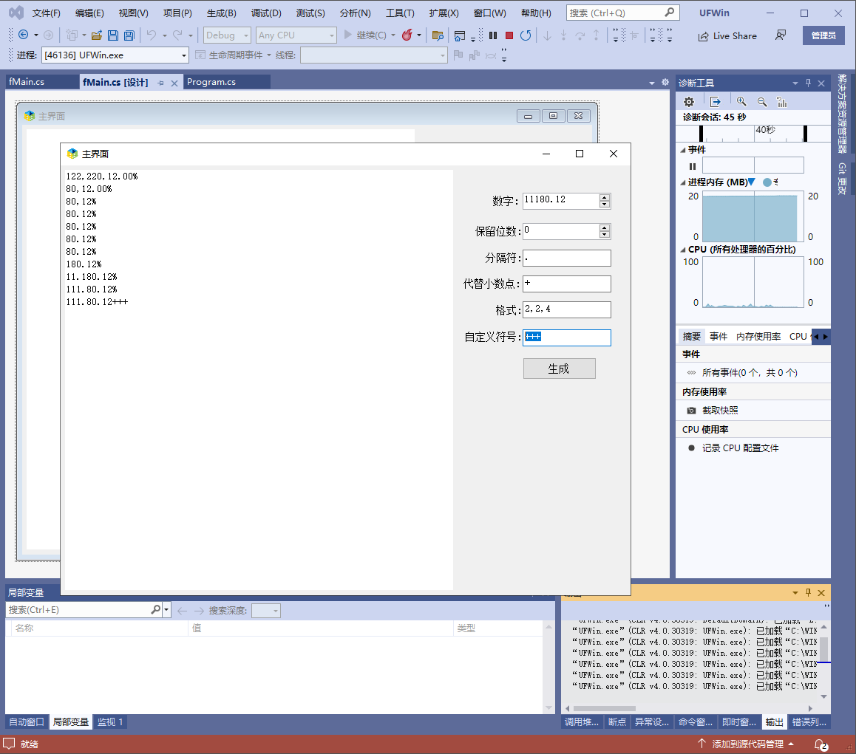Open the 调试(D) menu
This screenshot has width=856, height=754.
(266, 13)
